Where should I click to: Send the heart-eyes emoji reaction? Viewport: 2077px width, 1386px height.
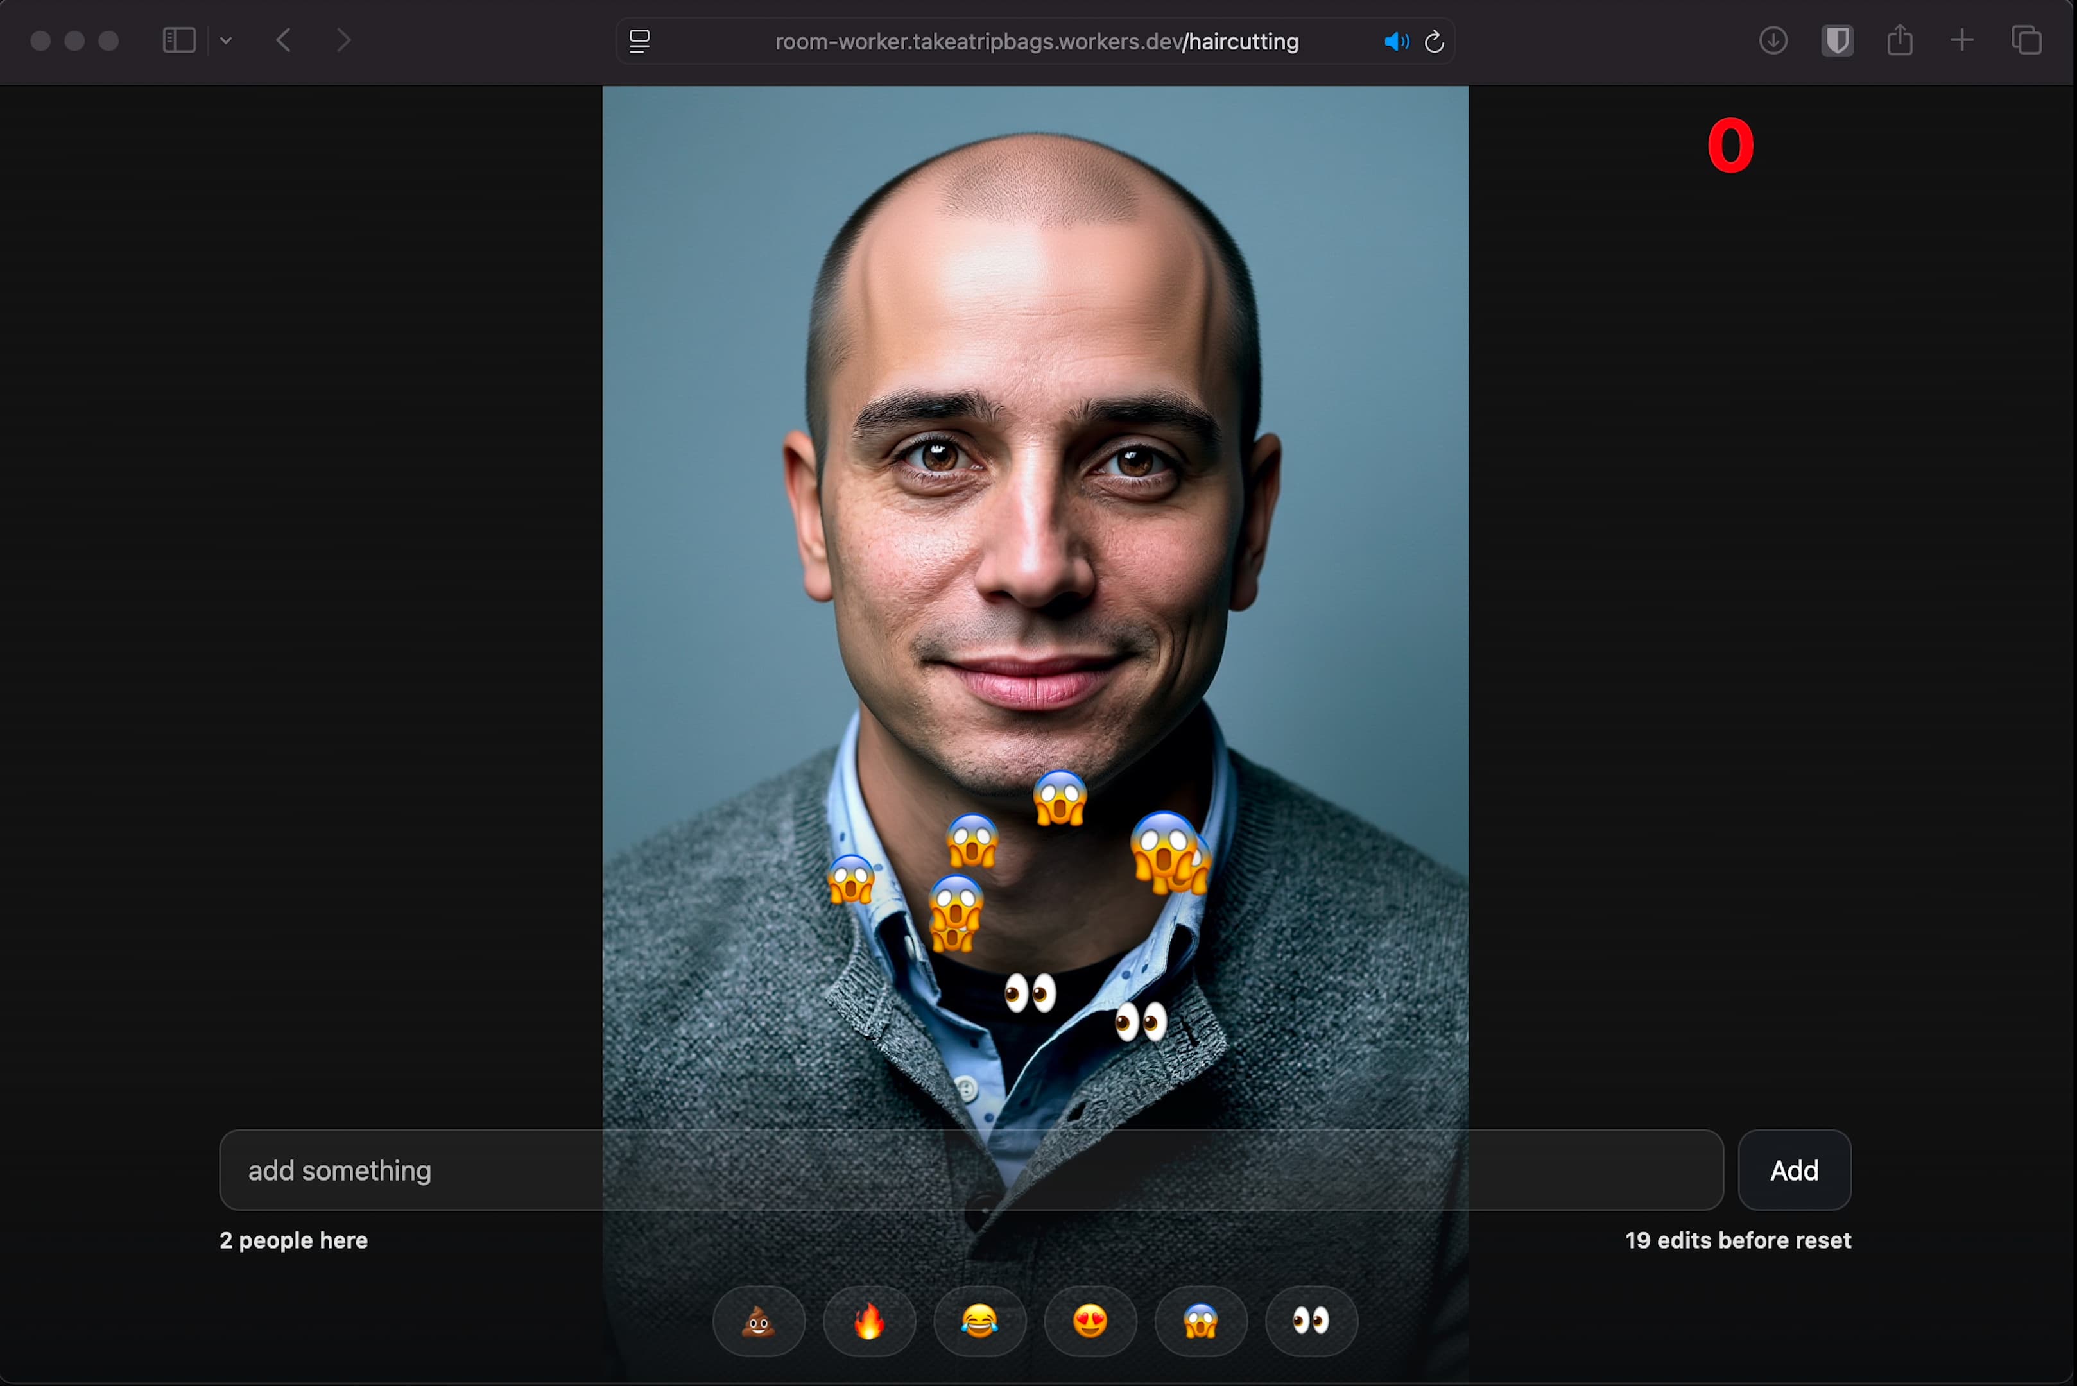1089,1321
